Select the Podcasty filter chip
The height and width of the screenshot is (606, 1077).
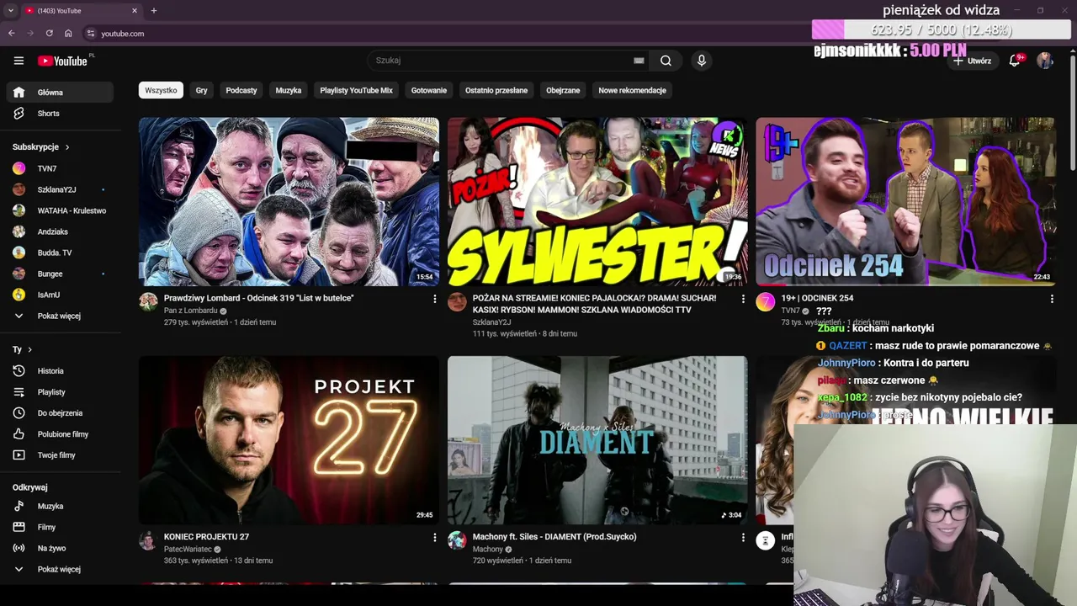(x=241, y=90)
